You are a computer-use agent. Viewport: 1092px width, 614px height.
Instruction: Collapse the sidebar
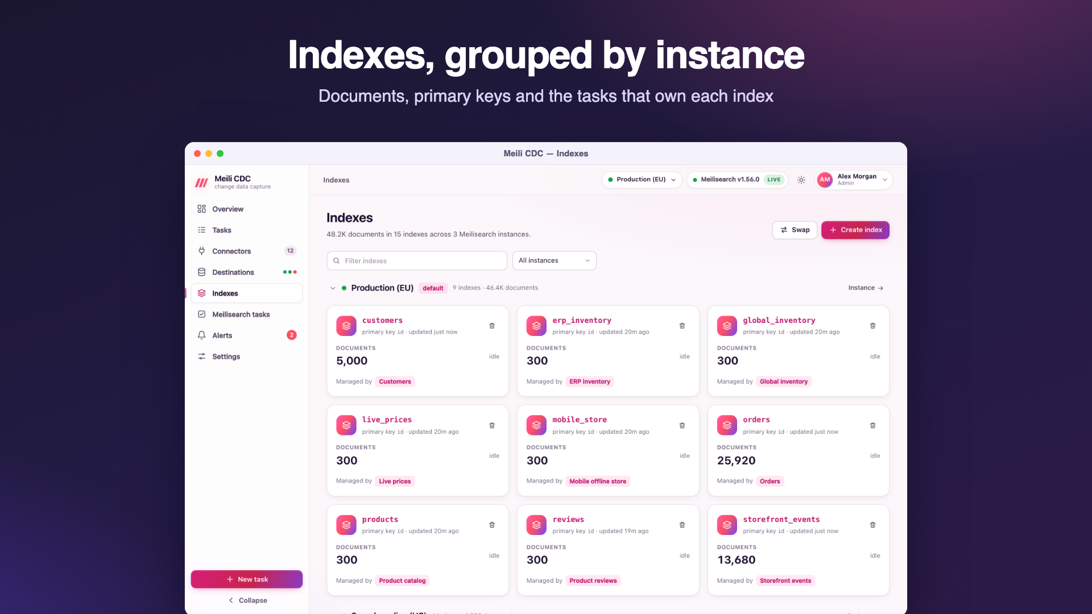pos(247,600)
